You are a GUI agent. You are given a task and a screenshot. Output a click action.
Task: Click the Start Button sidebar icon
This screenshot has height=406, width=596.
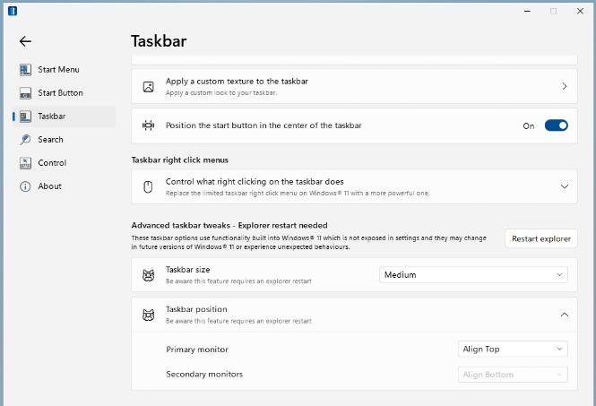click(25, 93)
